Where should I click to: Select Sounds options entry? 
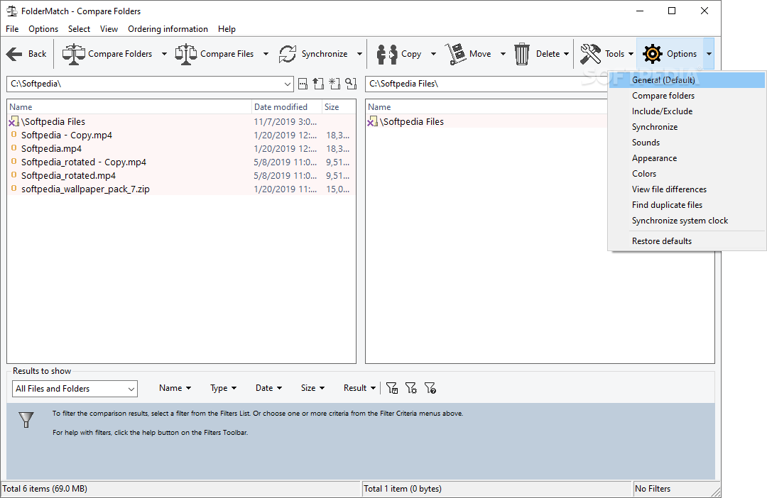tap(687, 143)
